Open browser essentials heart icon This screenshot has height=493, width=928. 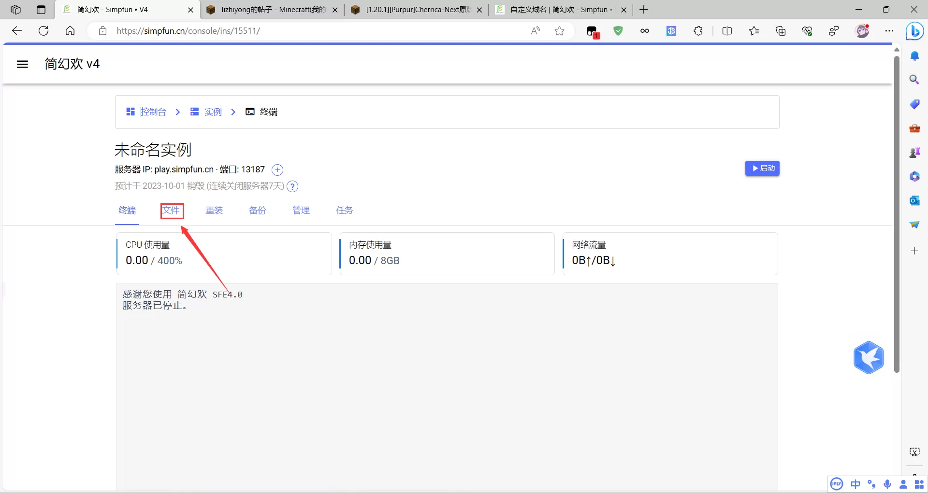807,31
